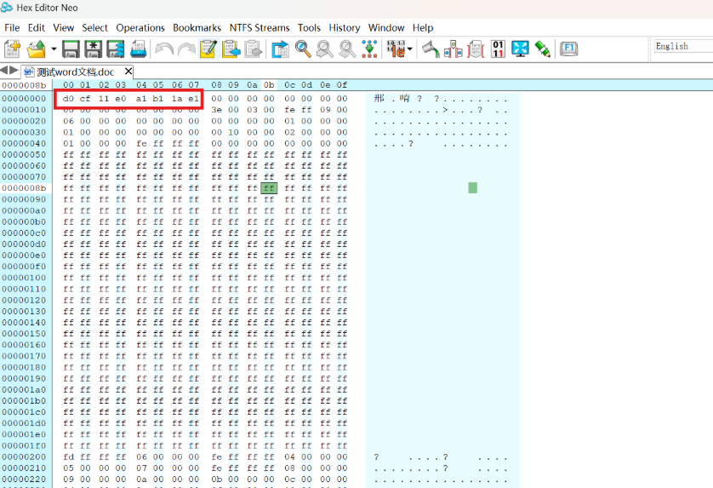The image size is (713, 488).
Task: Click the full screen monitor icon
Action: tap(521, 49)
